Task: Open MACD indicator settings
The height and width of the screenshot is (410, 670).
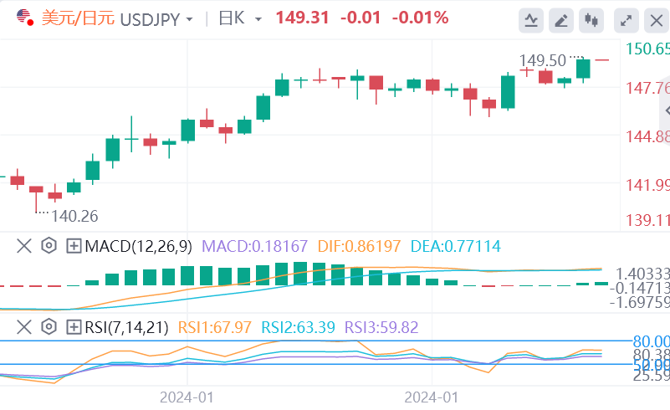Action: tap(49, 246)
